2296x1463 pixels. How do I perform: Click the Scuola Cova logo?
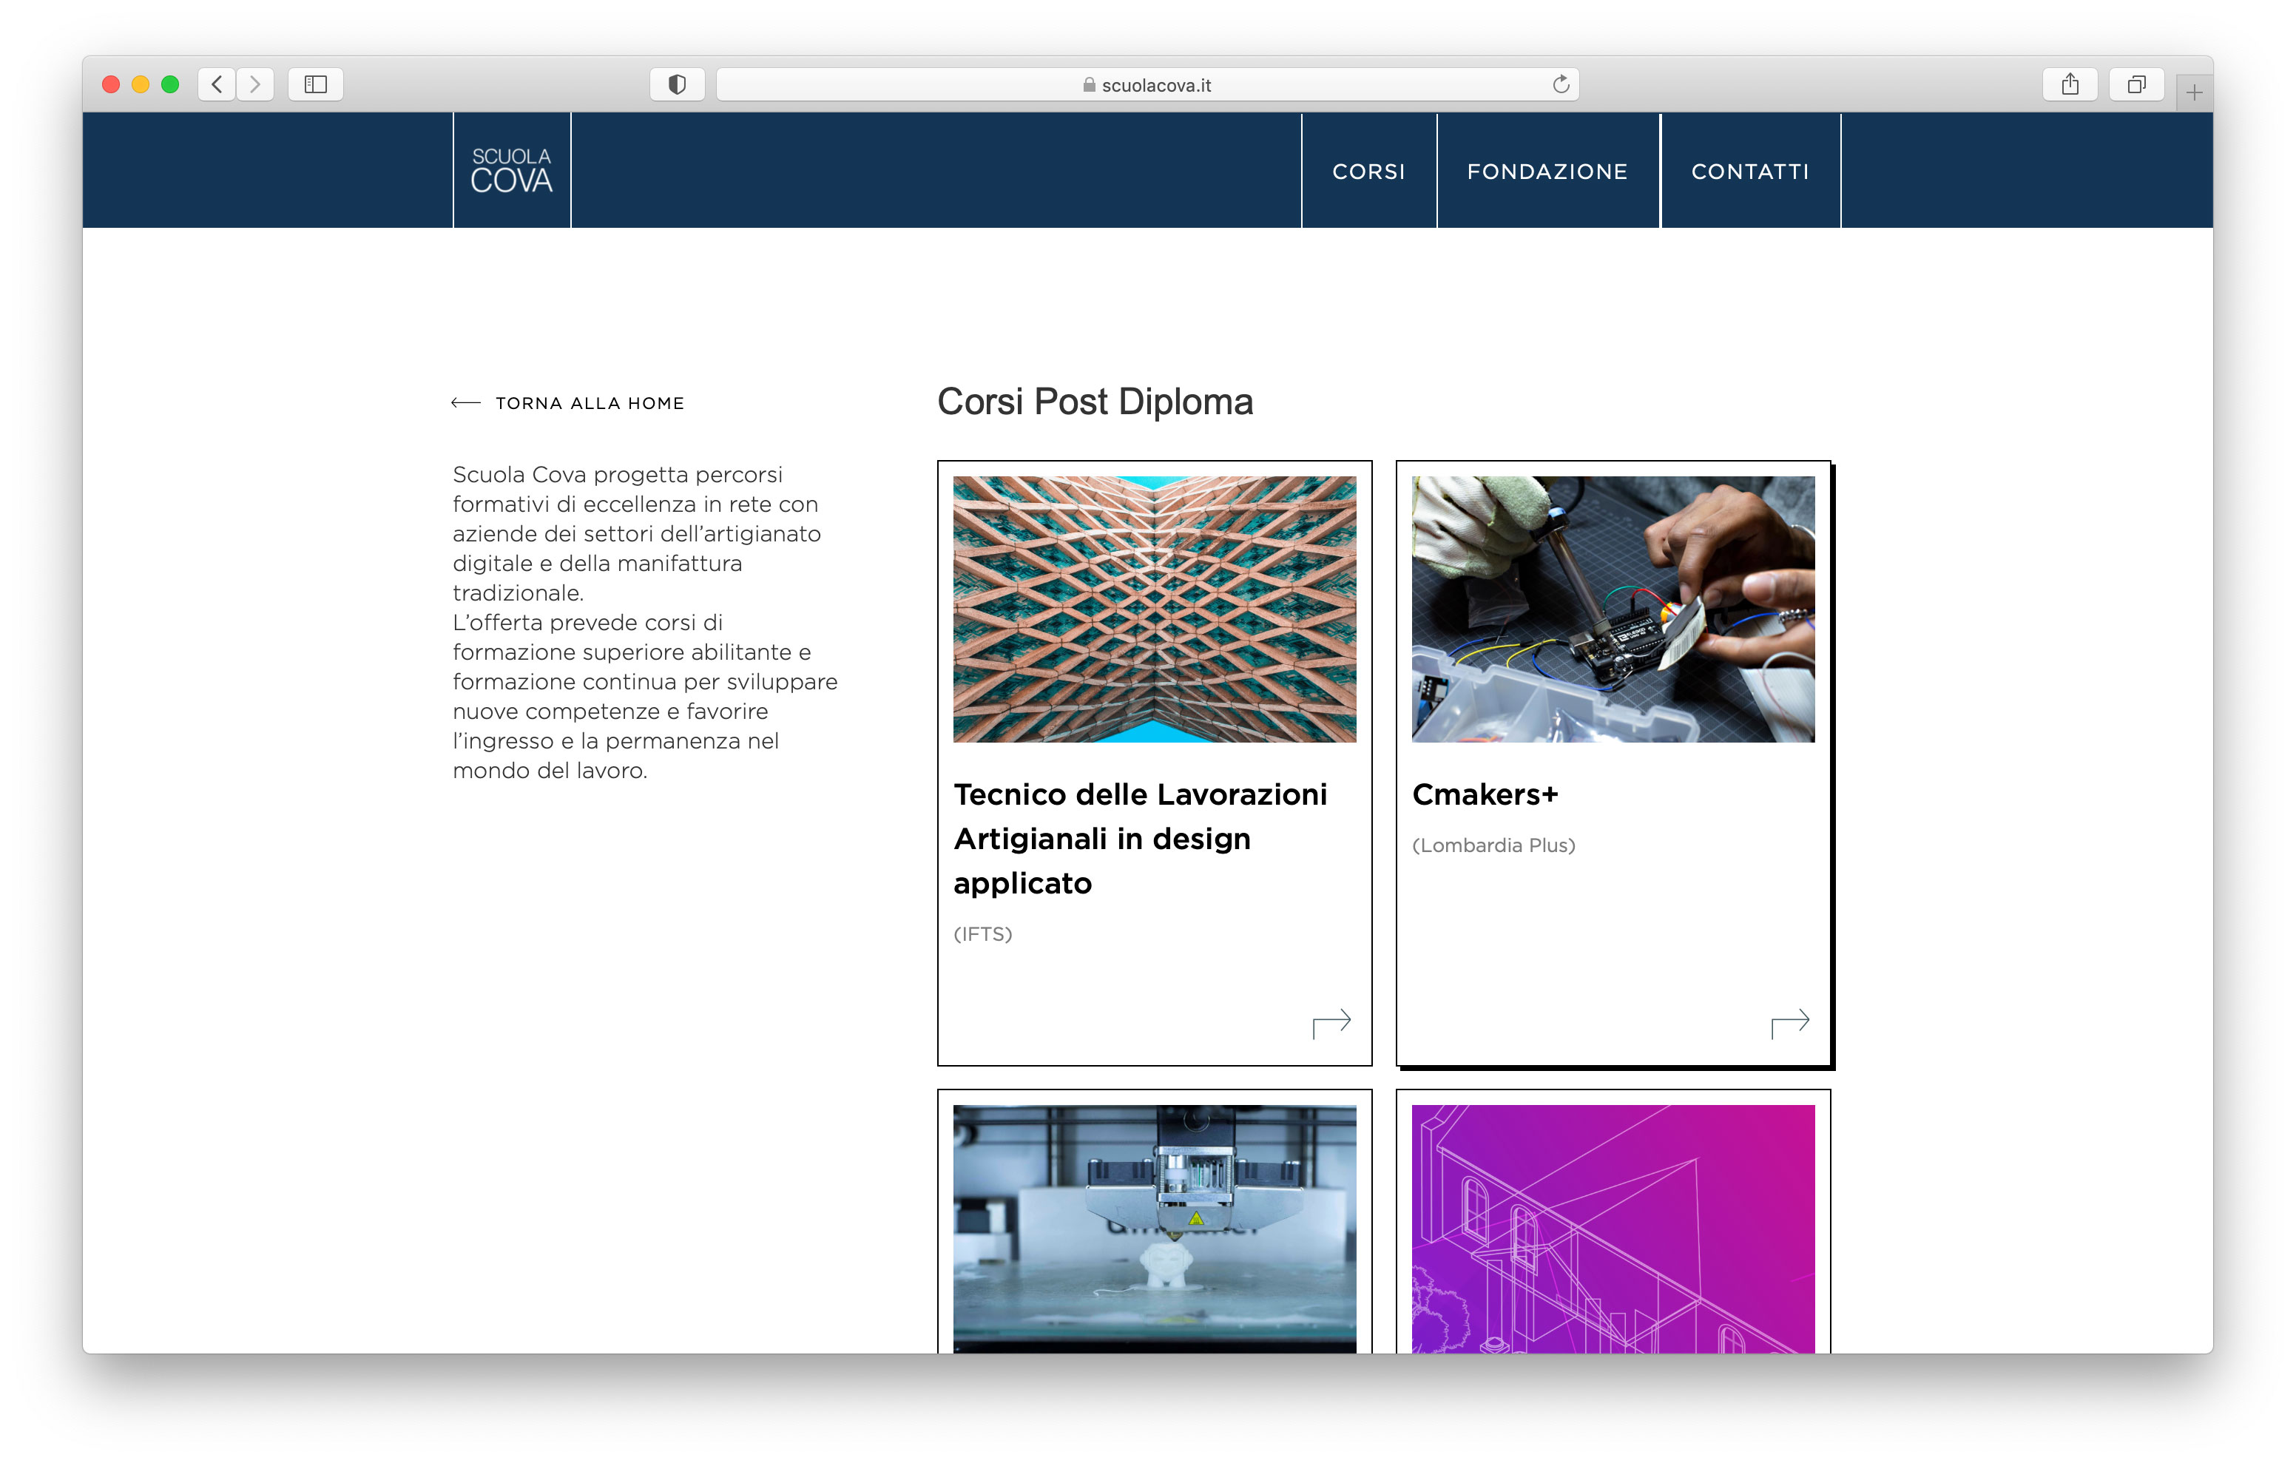pos(512,171)
